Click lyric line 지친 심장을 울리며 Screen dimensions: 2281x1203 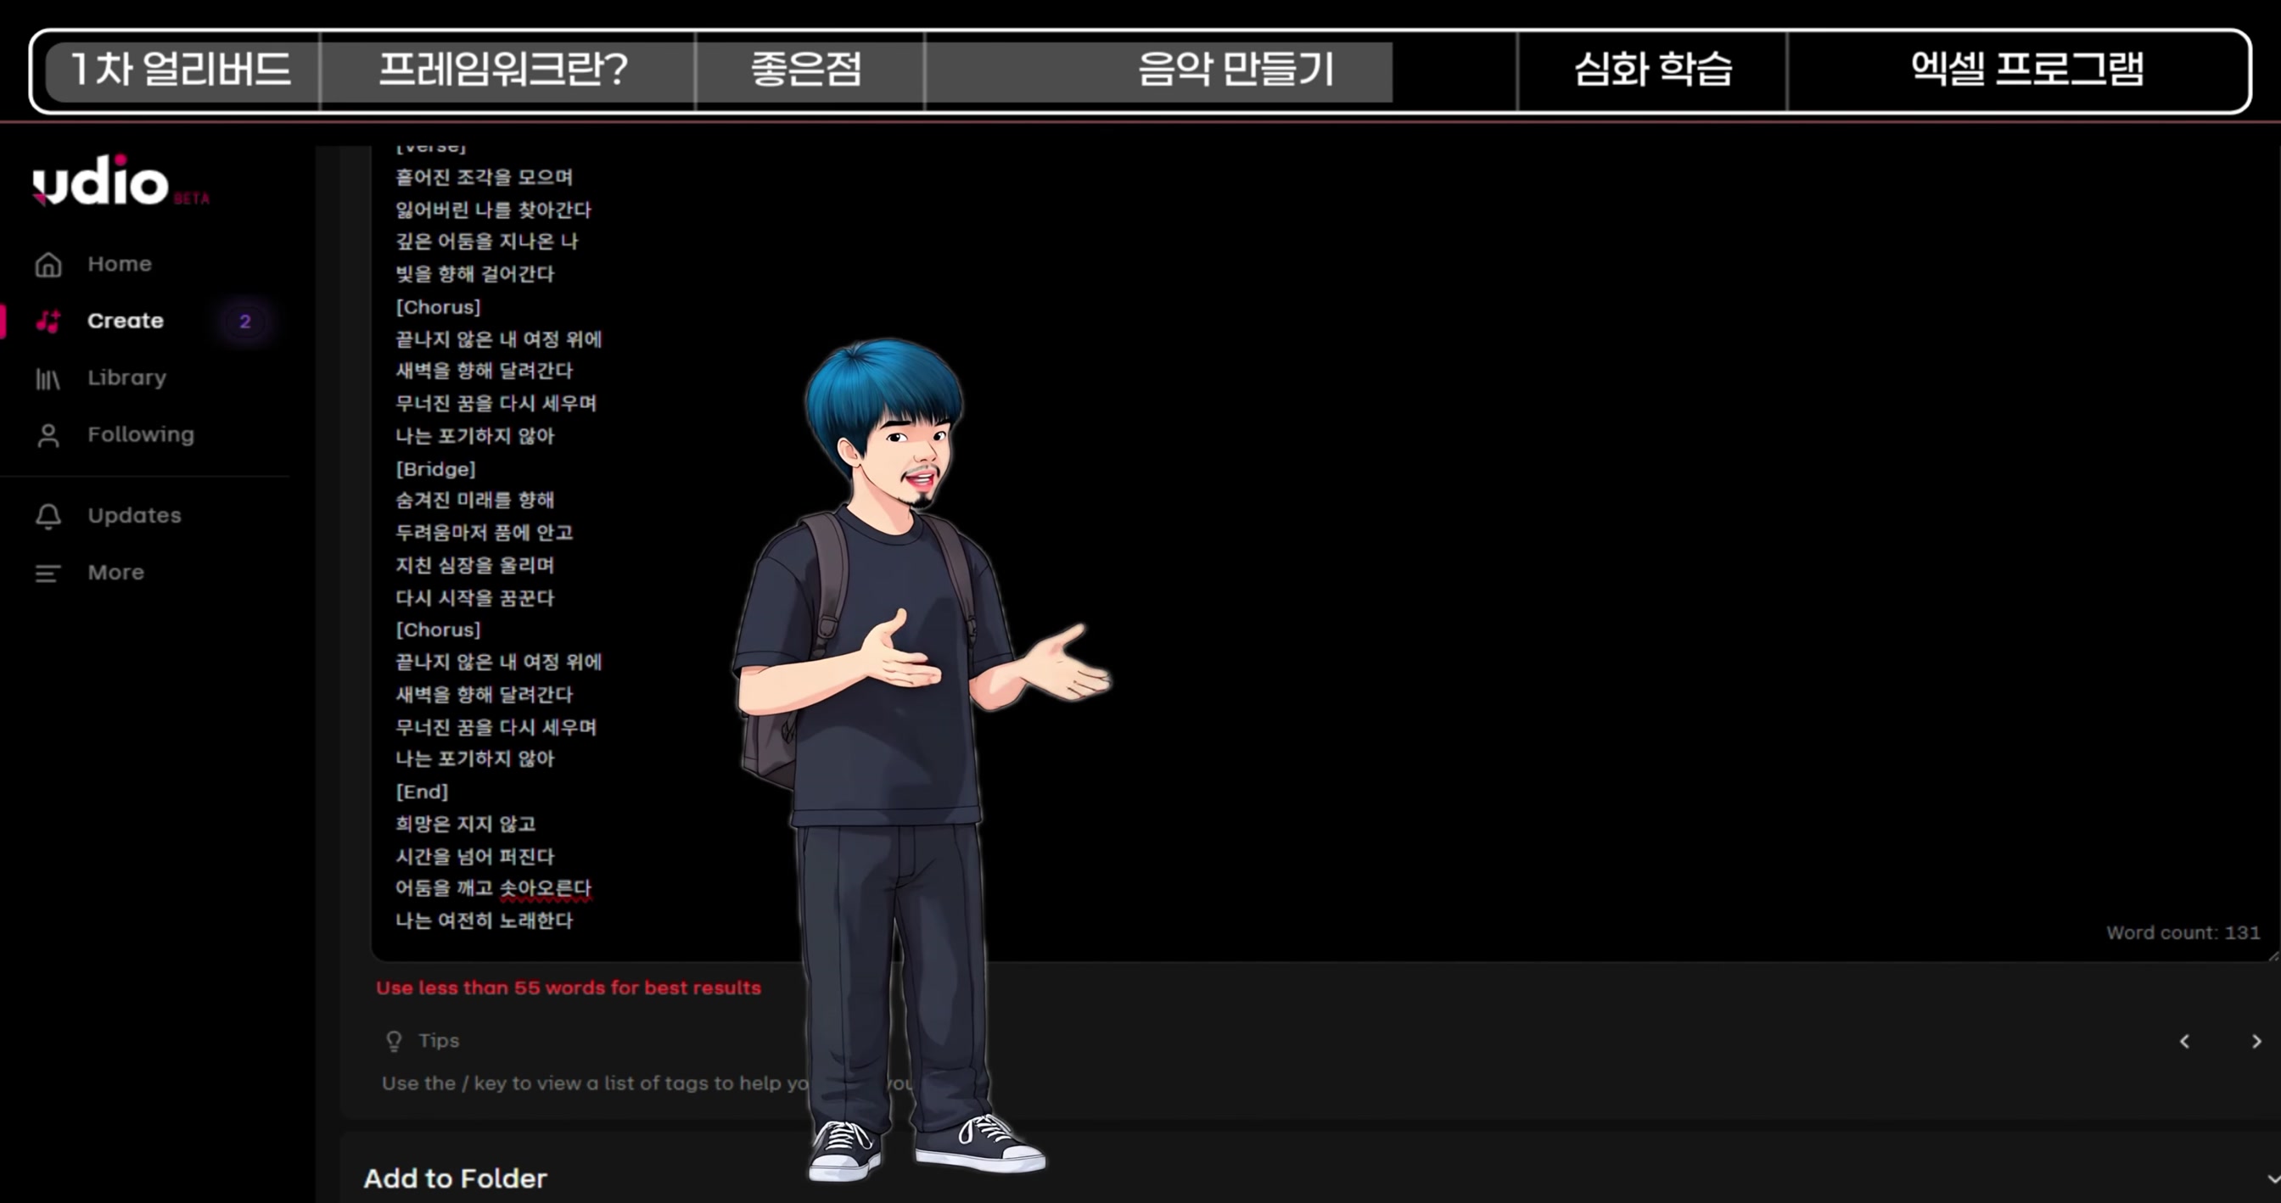(x=474, y=566)
